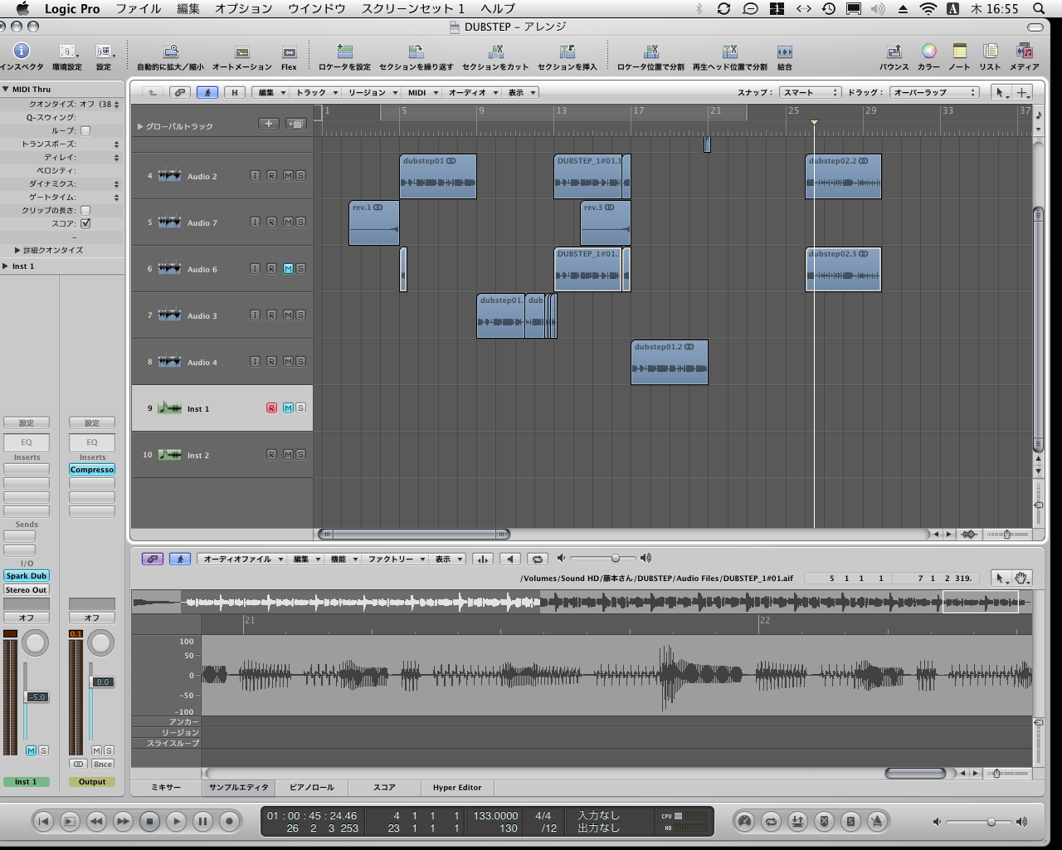This screenshot has height=850, width=1062.
Task: Mute the Audio 2 track
Action: click(288, 175)
